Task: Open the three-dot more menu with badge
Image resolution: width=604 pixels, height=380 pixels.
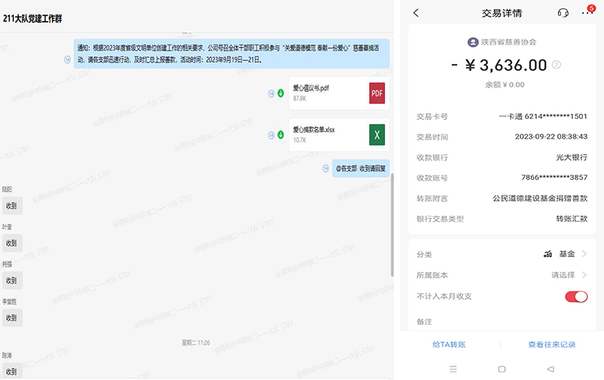Action: [587, 13]
